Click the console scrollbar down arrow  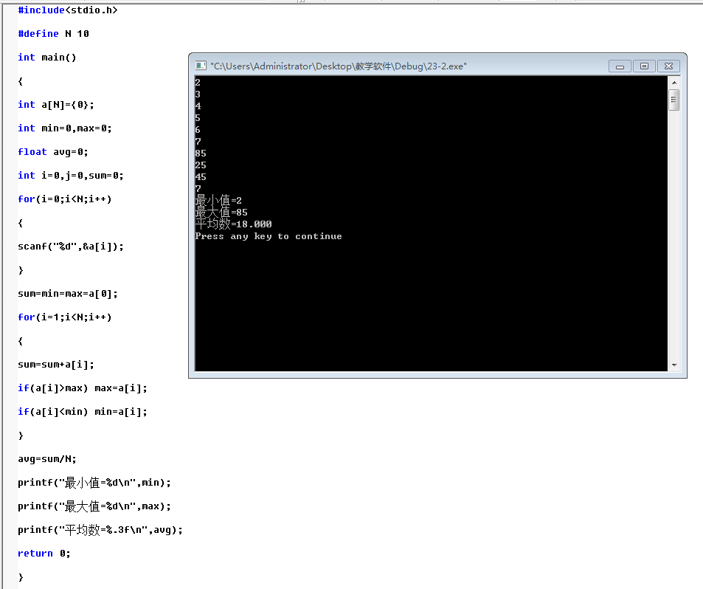click(673, 365)
